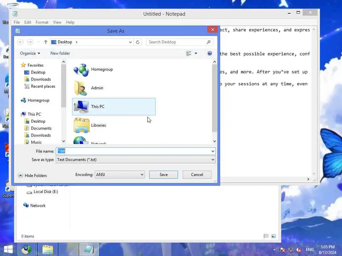Refresh the Desktop folder view
The height and width of the screenshot is (256, 342).
[x=138, y=42]
